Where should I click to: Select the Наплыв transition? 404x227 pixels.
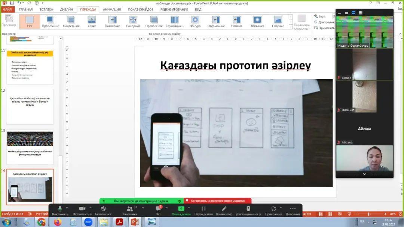(236, 22)
